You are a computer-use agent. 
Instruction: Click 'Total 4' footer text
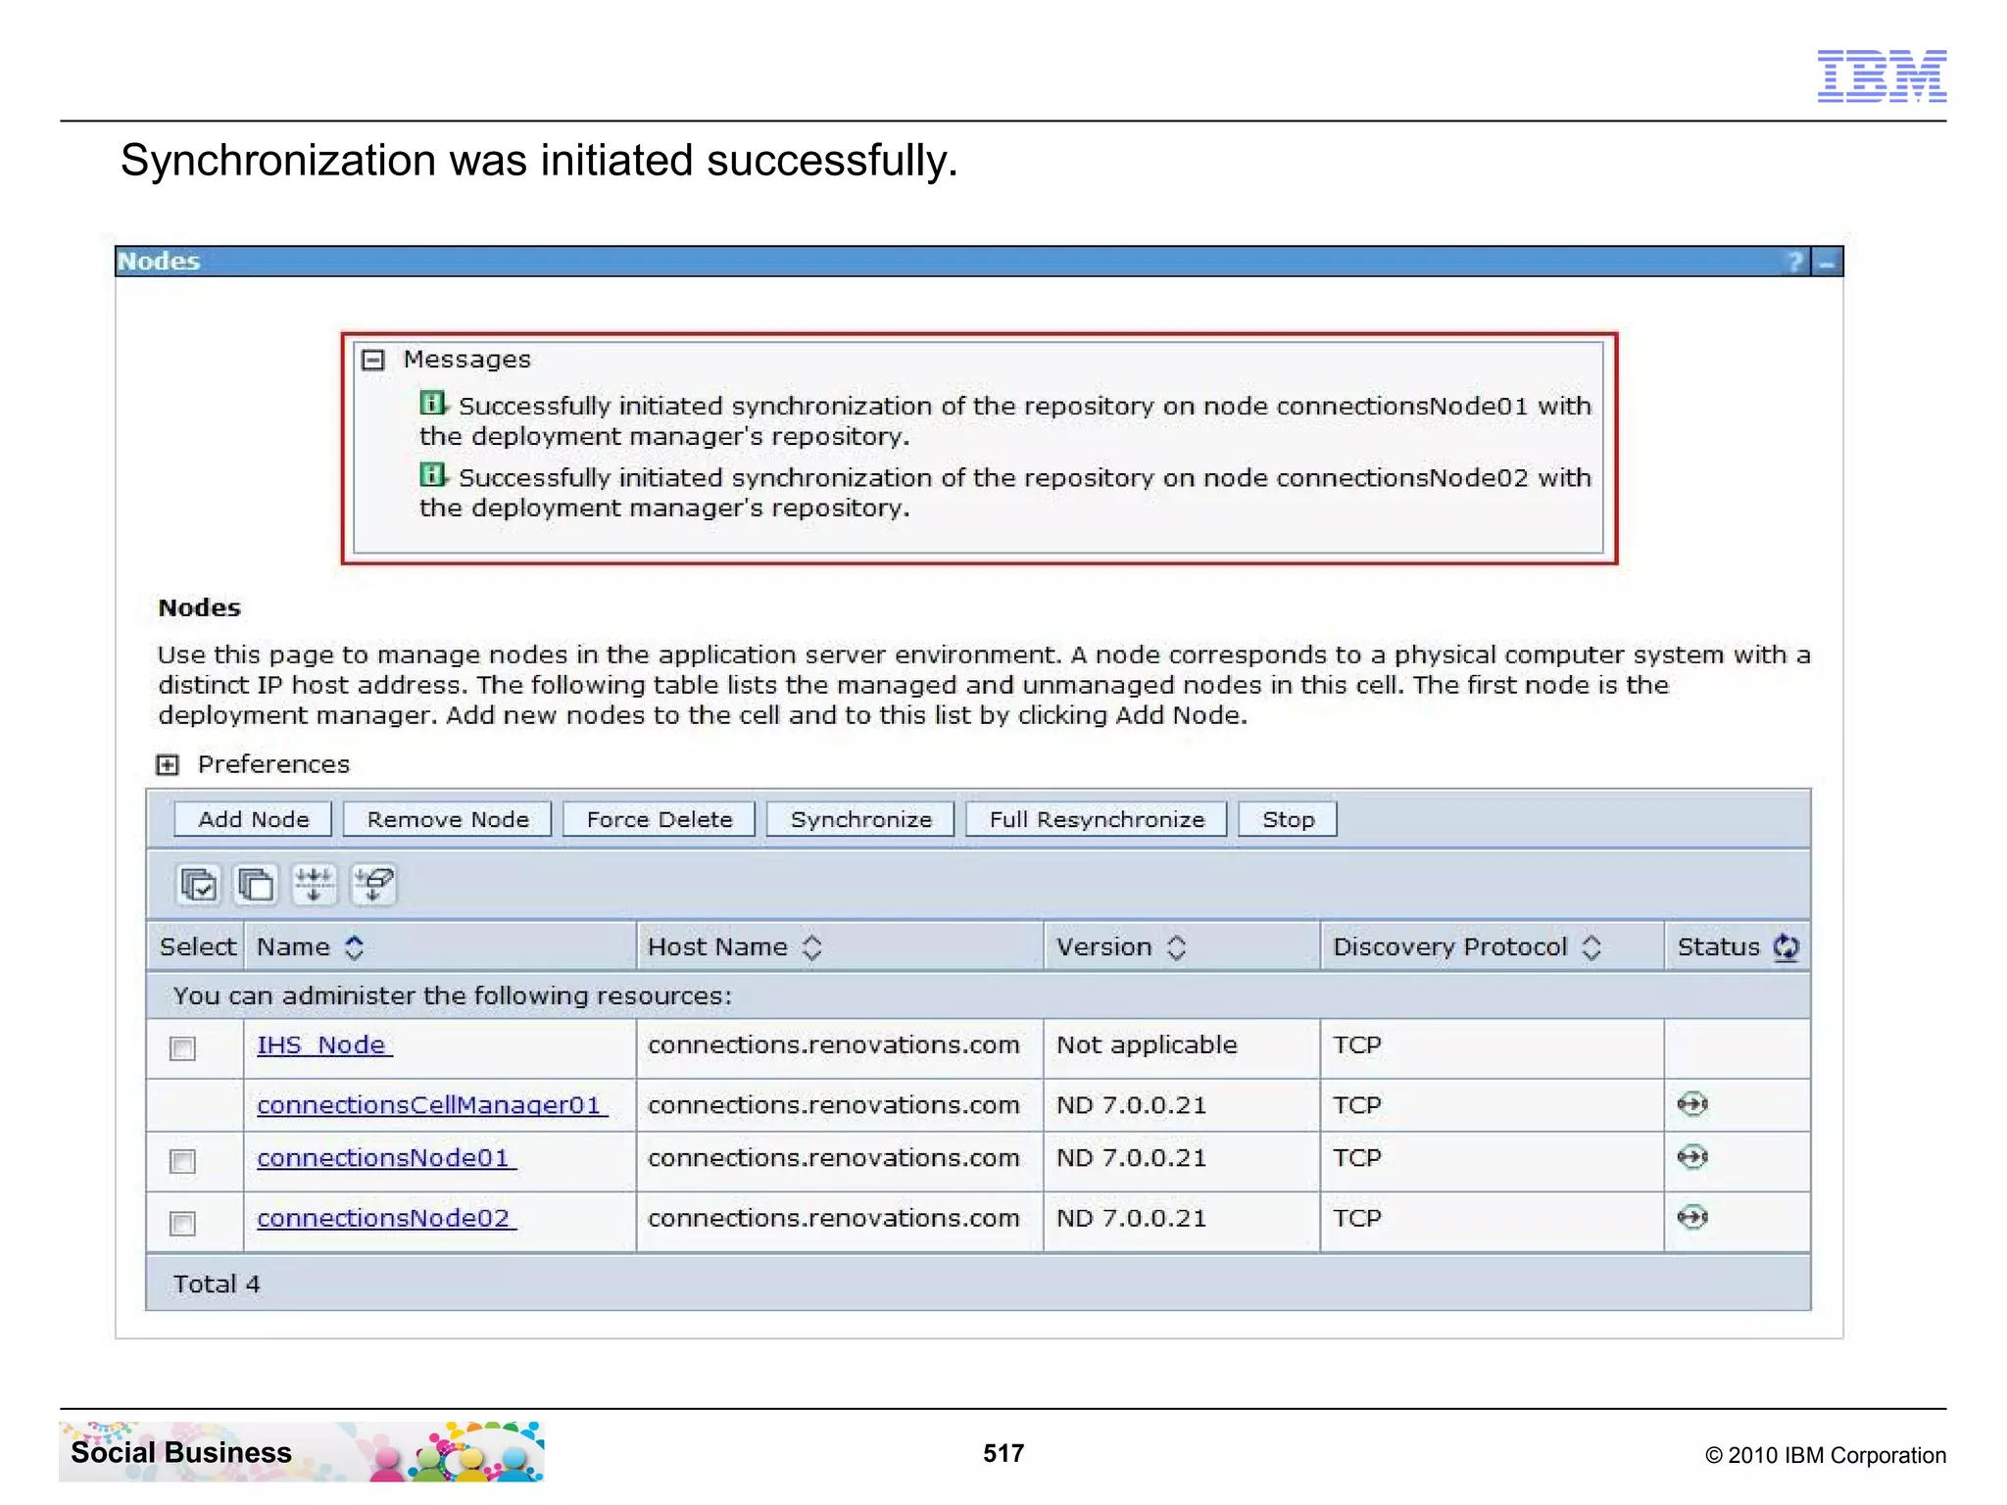point(217,1284)
